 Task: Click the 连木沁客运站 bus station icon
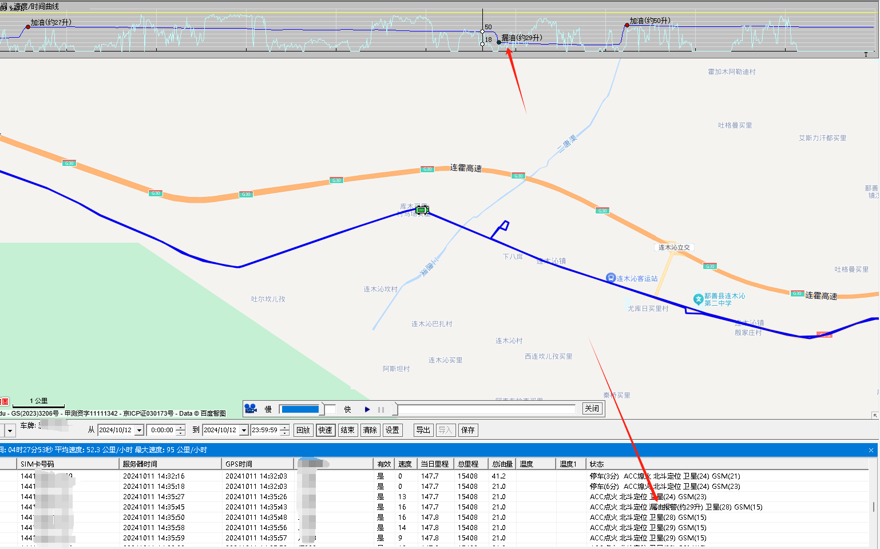tap(611, 278)
